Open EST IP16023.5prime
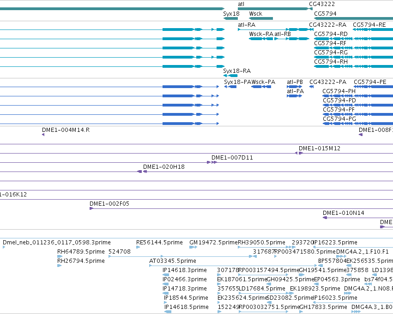This screenshot has width=393, height=314. point(335,298)
